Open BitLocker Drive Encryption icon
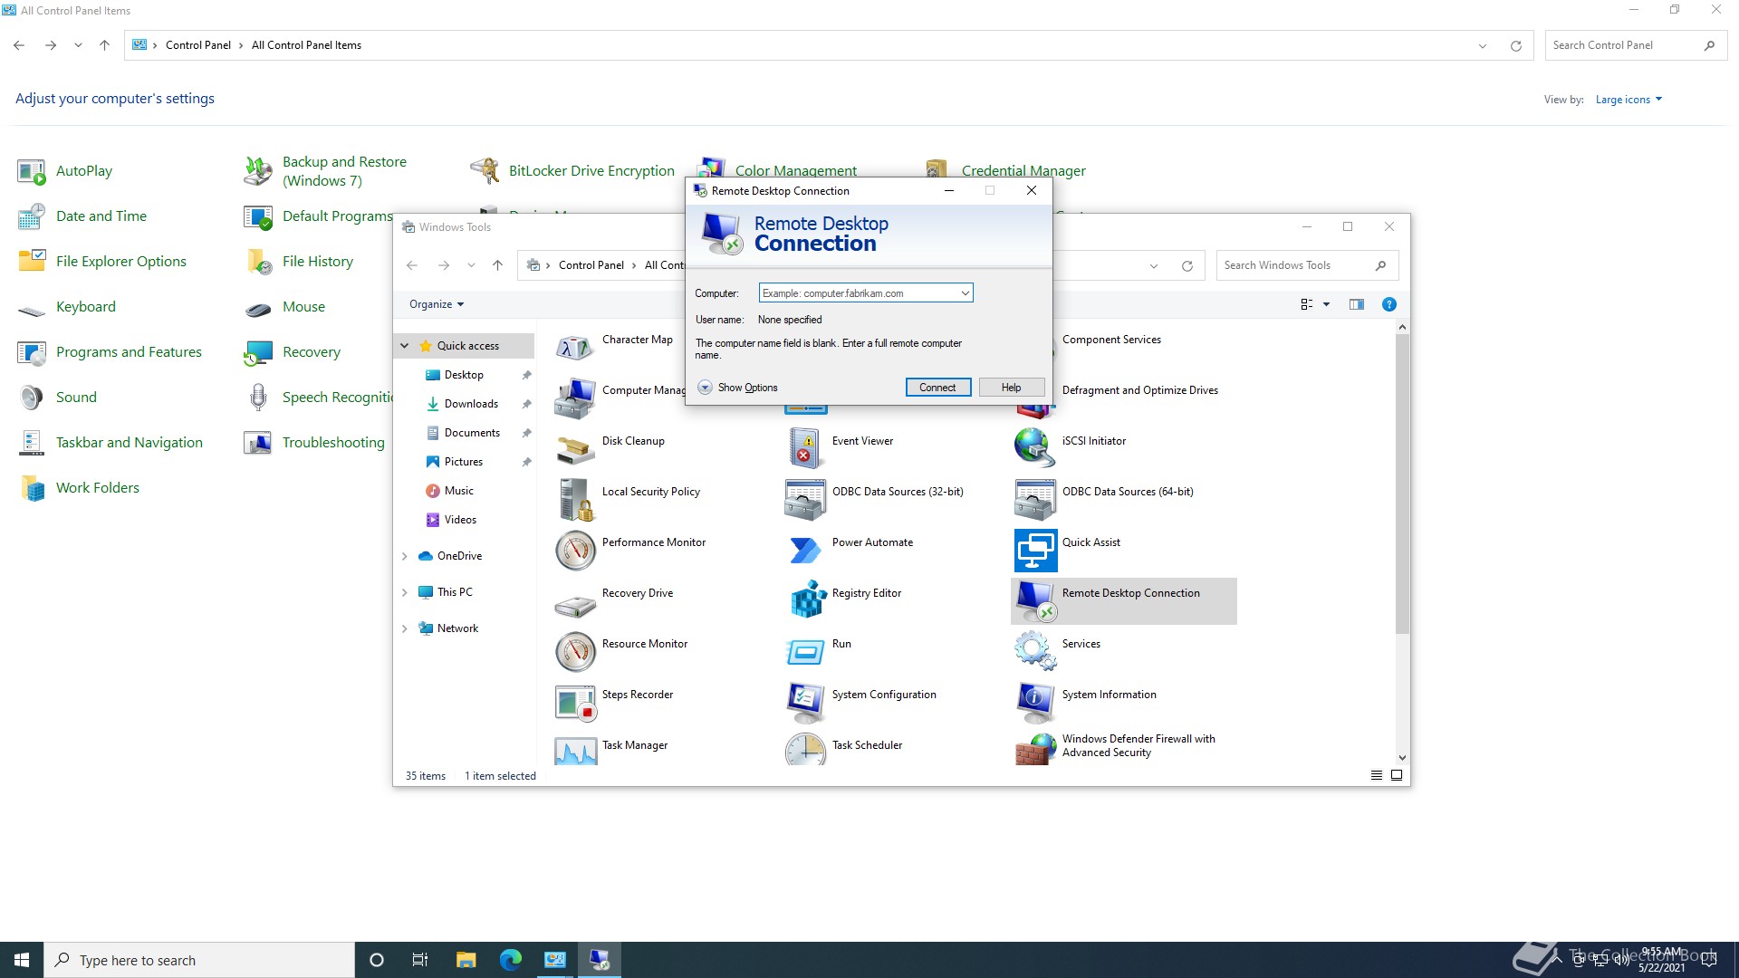The image size is (1739, 978). point(485,171)
